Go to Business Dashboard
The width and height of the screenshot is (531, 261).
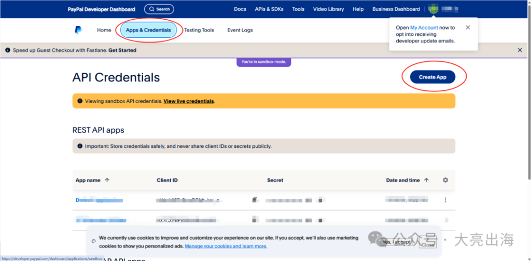point(396,9)
